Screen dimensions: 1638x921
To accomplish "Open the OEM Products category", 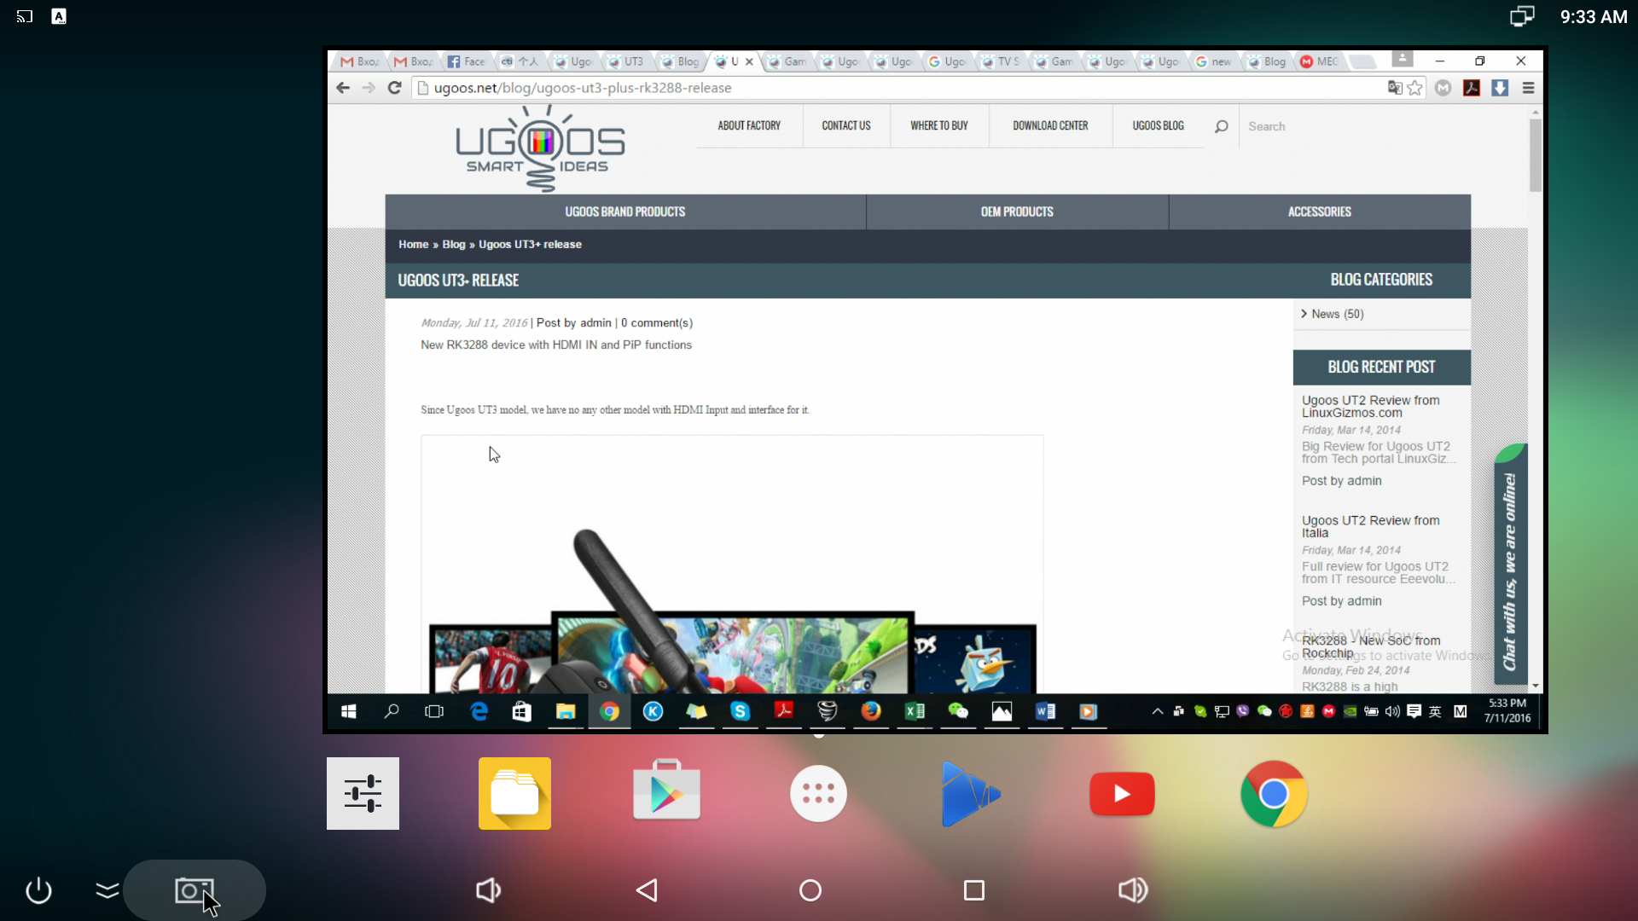I will (x=1017, y=211).
